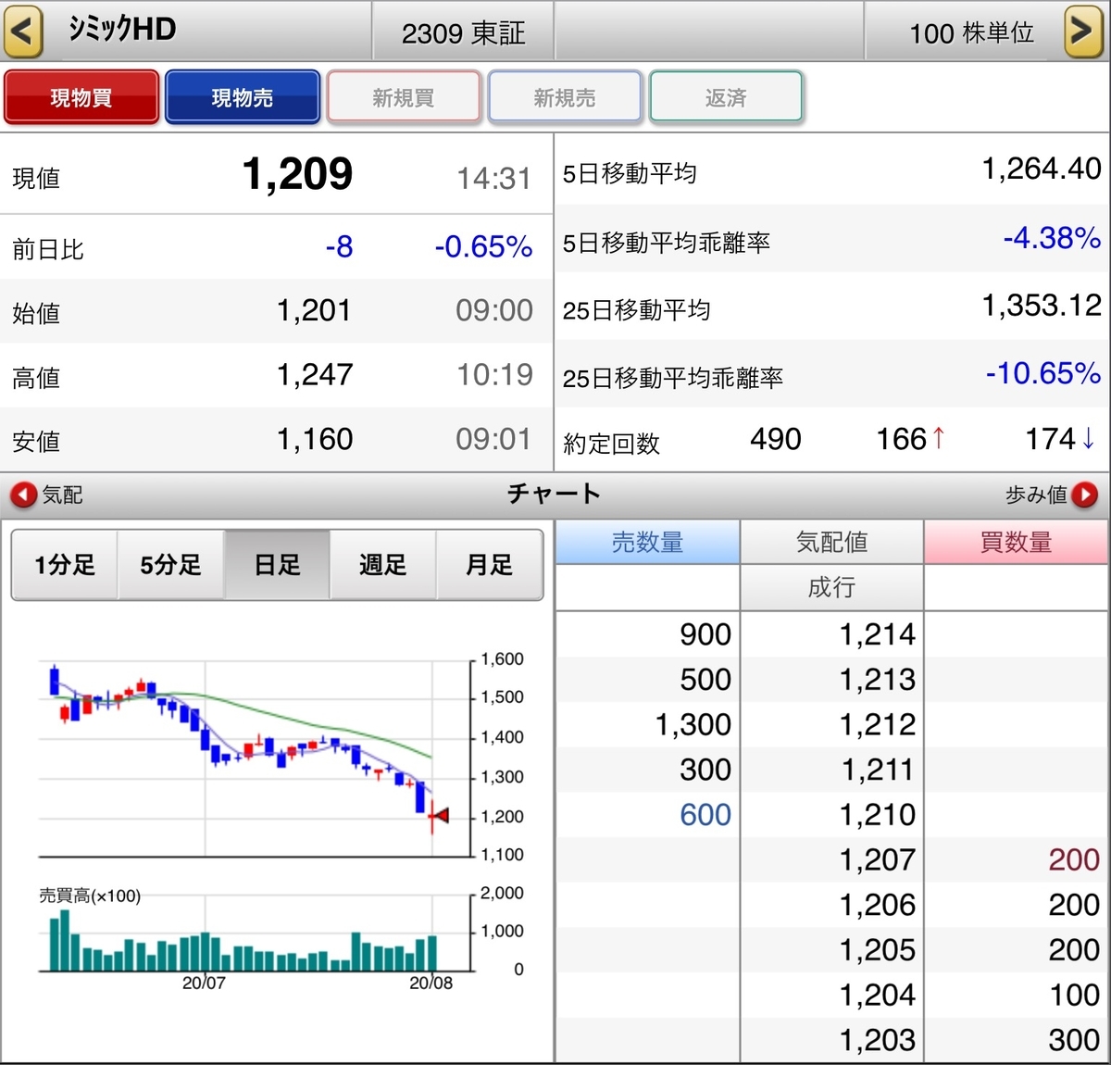This screenshot has width=1111, height=1065.
Task: Tap the 現物売 sell button
Action: pyautogui.click(x=243, y=97)
